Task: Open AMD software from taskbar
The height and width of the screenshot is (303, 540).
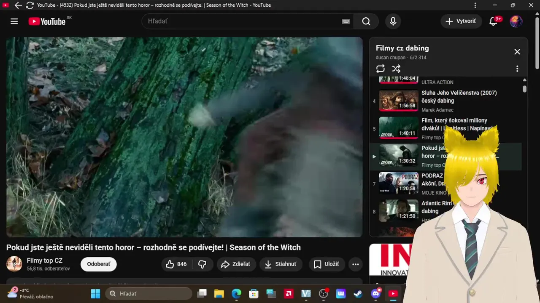Action: (289, 293)
